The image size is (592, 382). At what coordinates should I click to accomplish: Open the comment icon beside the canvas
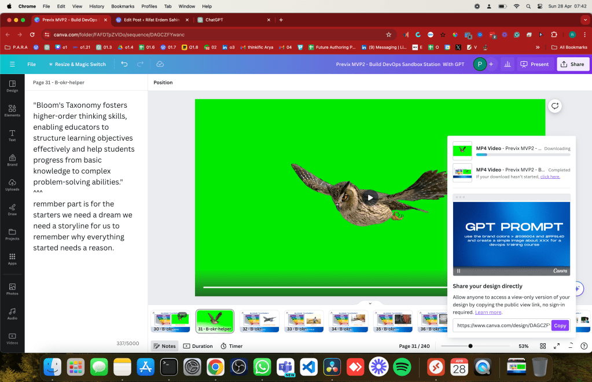coord(554,106)
